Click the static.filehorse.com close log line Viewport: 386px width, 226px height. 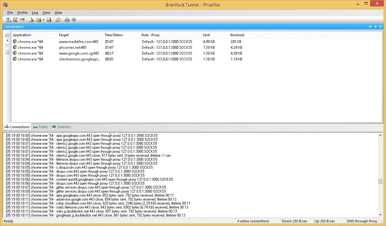point(97,207)
